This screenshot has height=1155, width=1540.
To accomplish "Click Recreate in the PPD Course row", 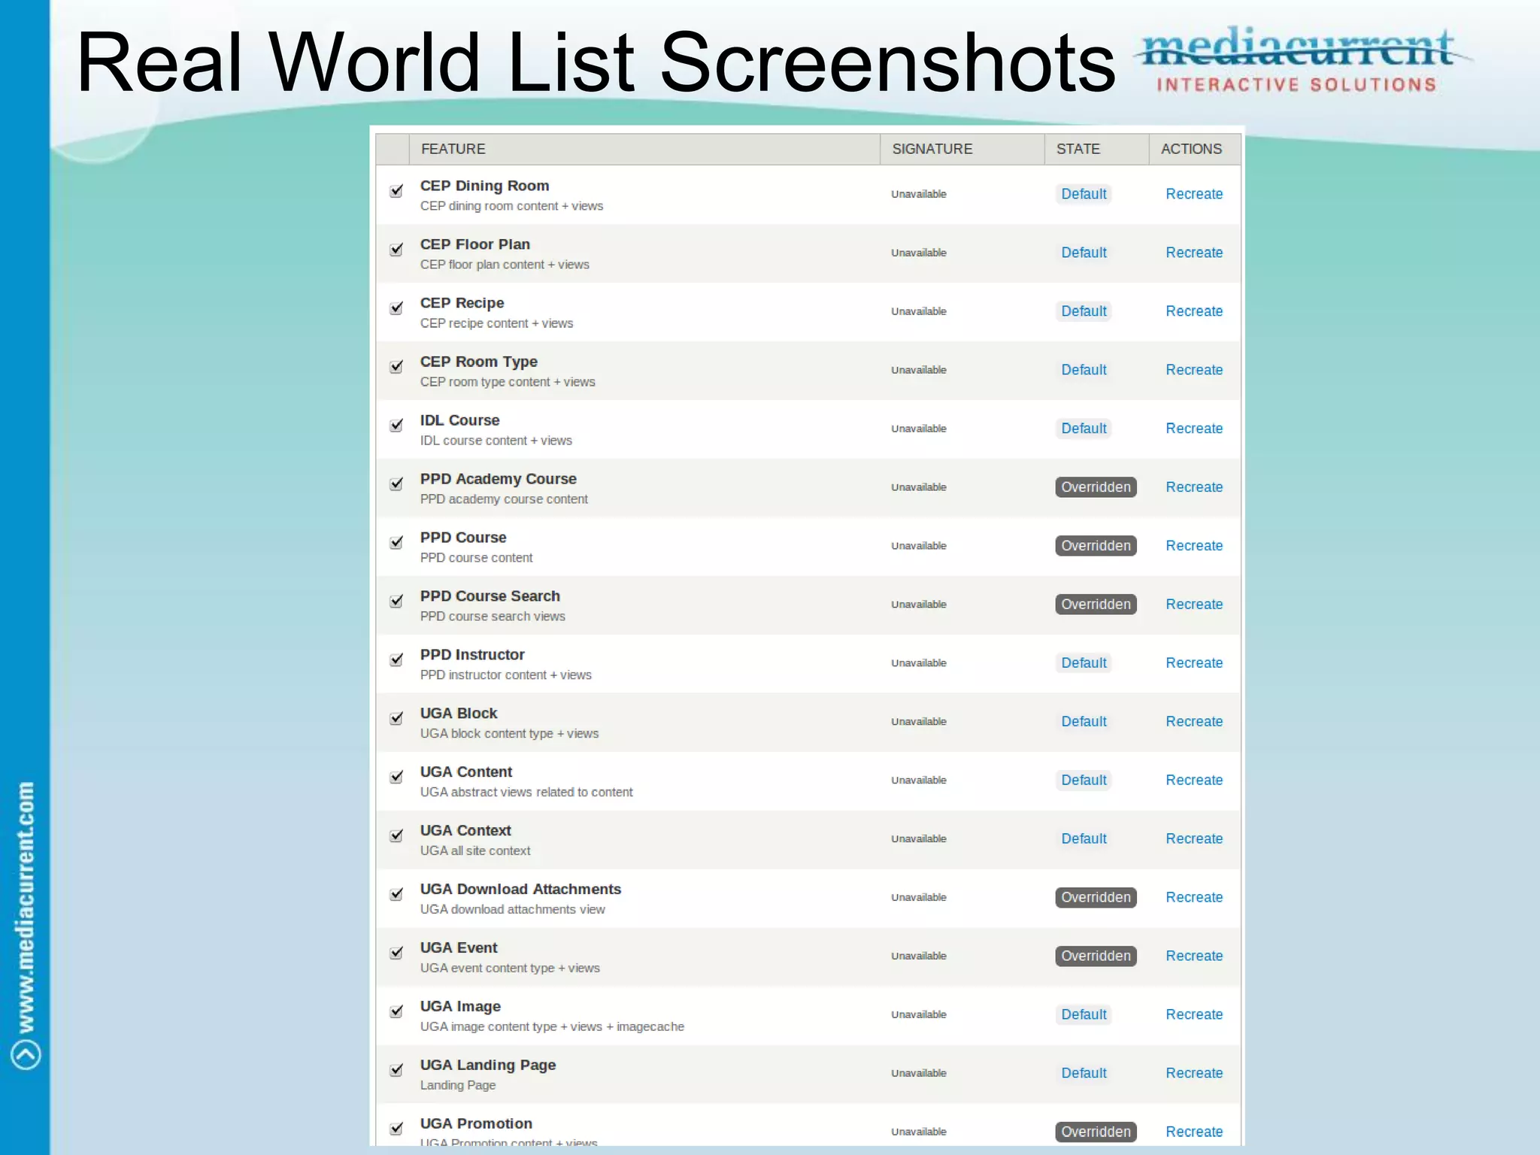I will point(1194,546).
